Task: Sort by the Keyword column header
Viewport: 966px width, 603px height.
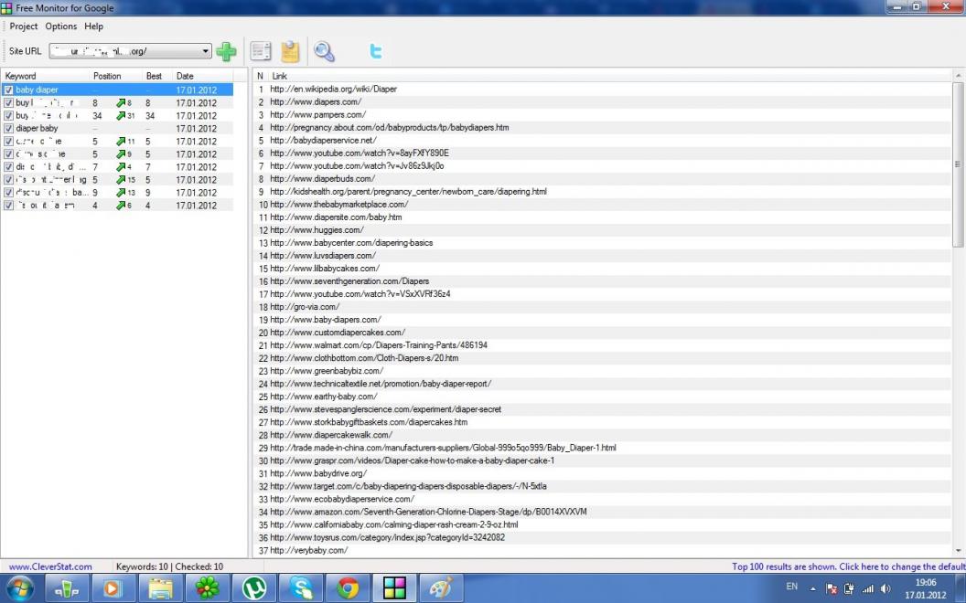Action: (46, 77)
